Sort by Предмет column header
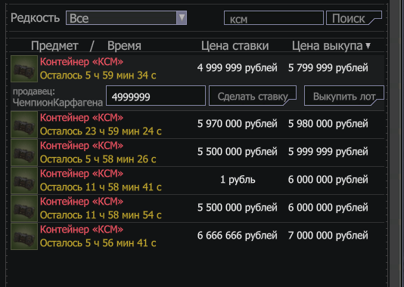 click(x=54, y=46)
